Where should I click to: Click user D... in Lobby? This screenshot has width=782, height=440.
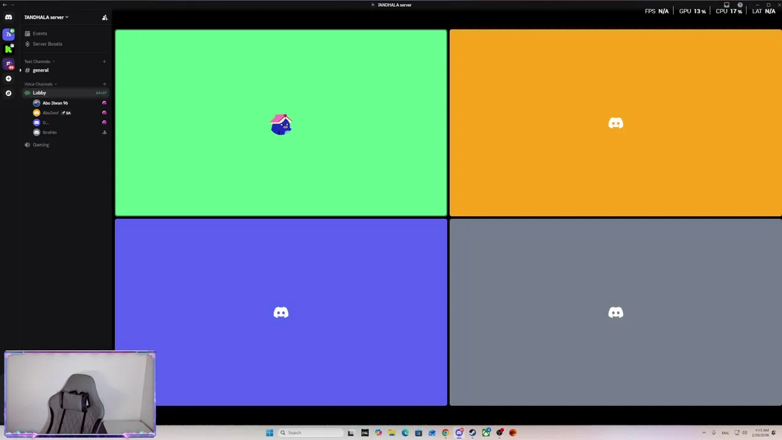(45, 122)
